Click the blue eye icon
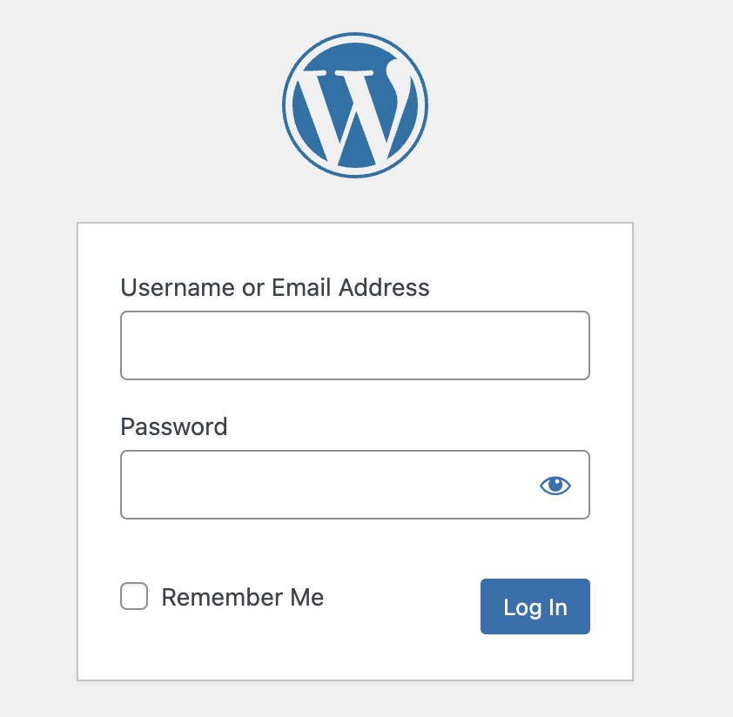Image resolution: width=733 pixels, height=717 pixels. click(x=555, y=486)
